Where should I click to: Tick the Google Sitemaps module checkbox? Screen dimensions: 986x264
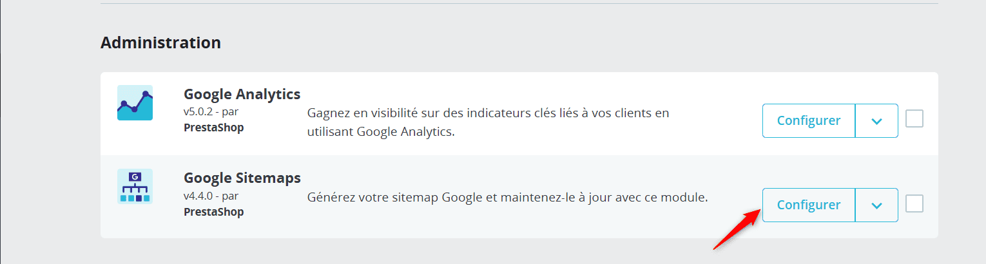click(914, 204)
